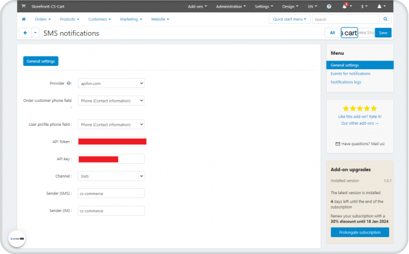The width and height of the screenshot is (409, 254).
Task: Expand the Order customer phone field dropdown
Action: pos(111,101)
